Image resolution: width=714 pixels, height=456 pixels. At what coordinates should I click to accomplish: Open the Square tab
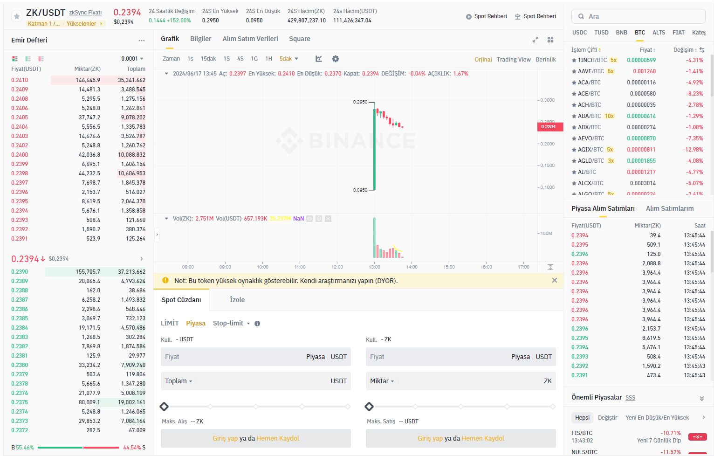pos(300,39)
